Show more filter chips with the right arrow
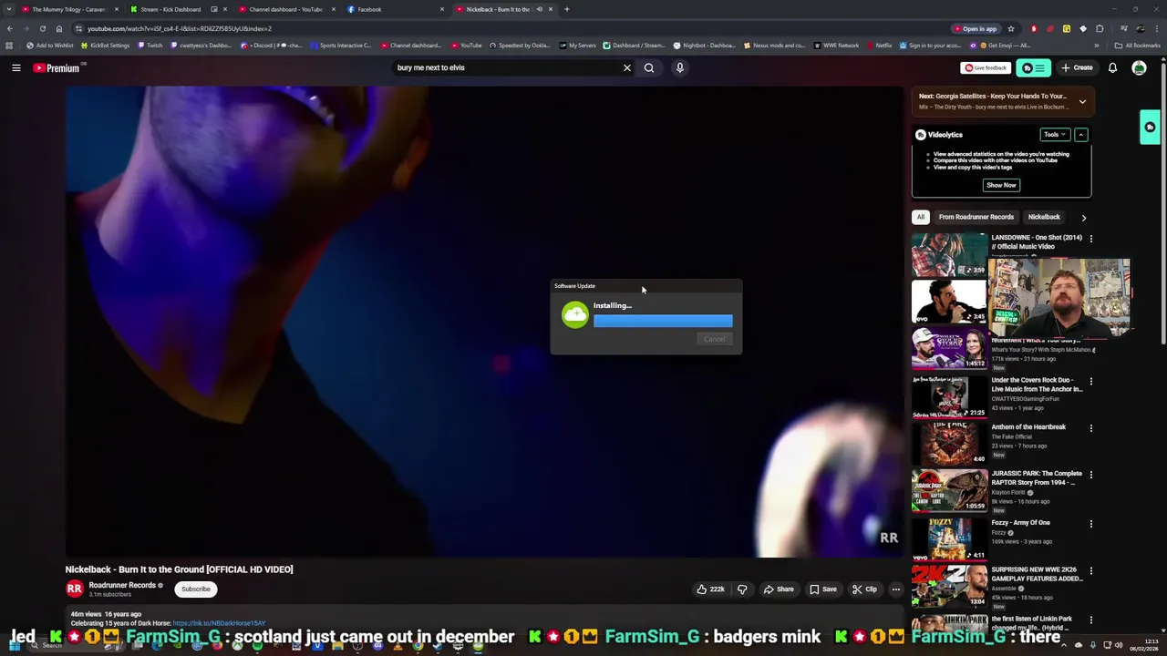Screen dimensions: 1167x656 [1083, 217]
